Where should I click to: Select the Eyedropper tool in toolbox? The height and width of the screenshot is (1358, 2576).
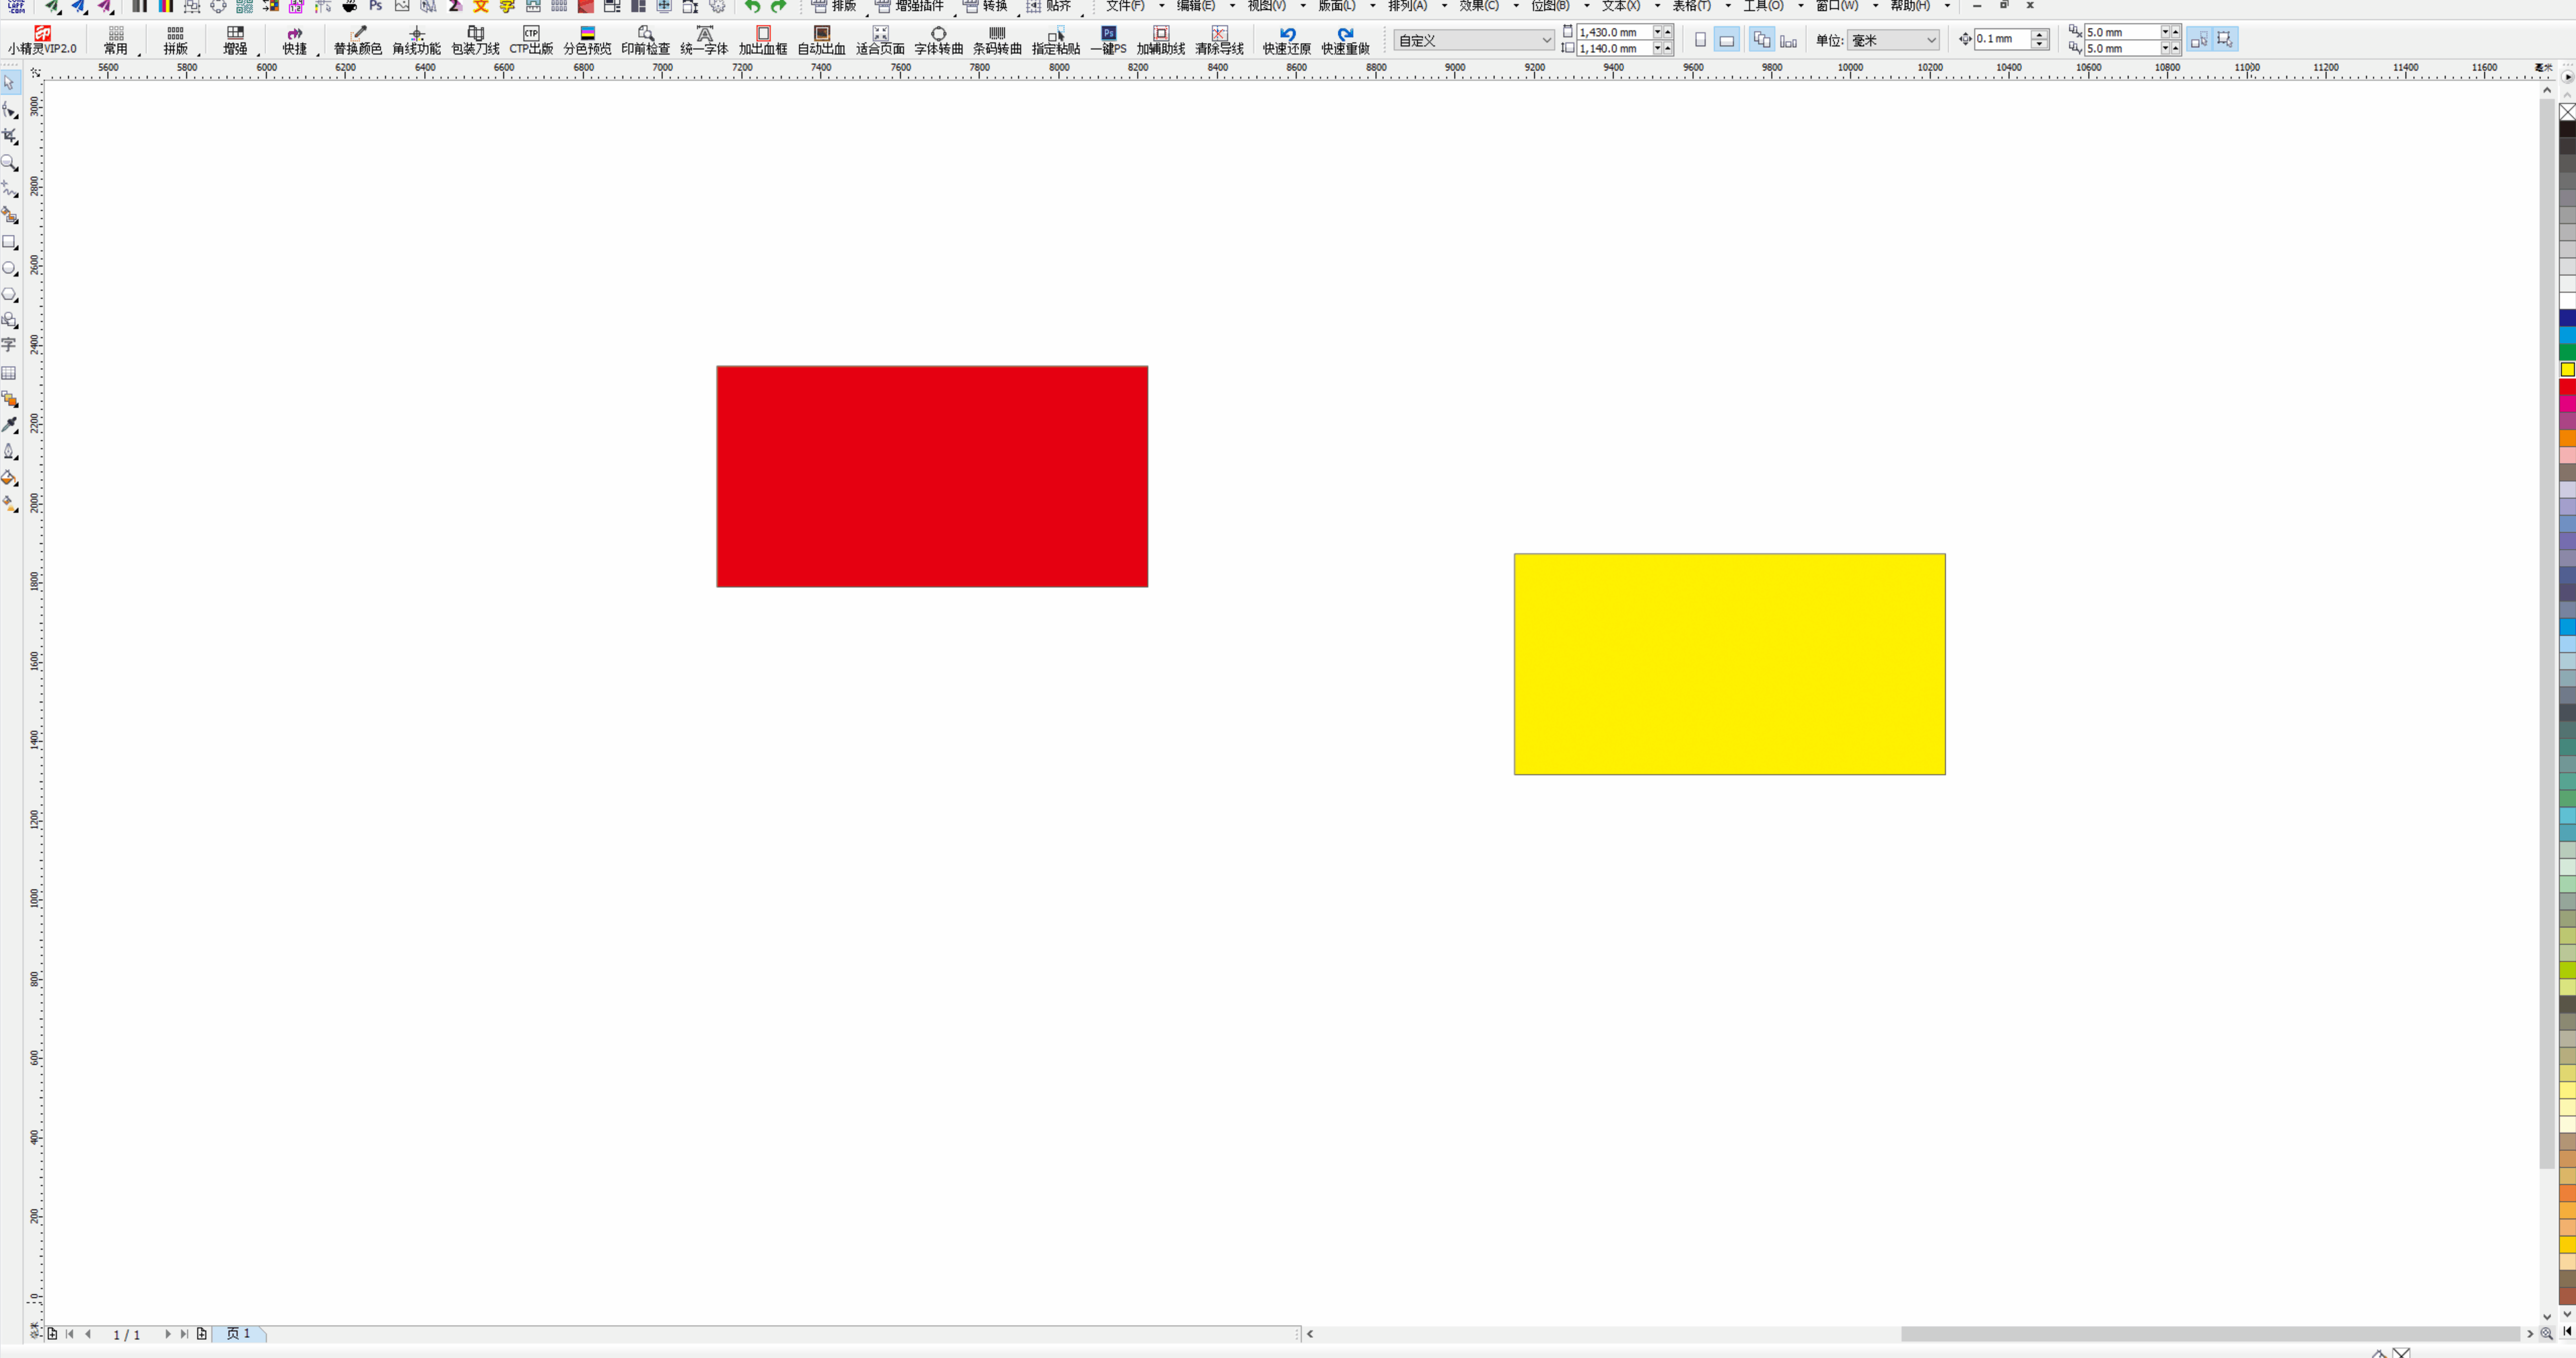pos(9,425)
